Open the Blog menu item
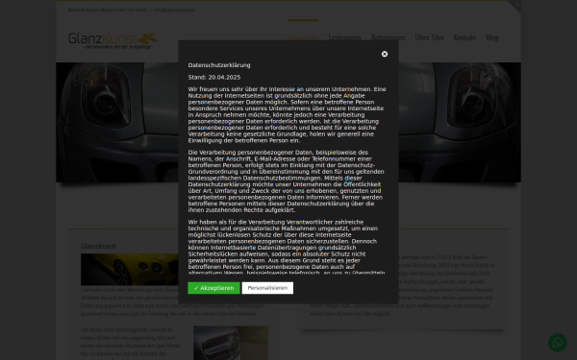This screenshot has width=577, height=360. pos(492,37)
